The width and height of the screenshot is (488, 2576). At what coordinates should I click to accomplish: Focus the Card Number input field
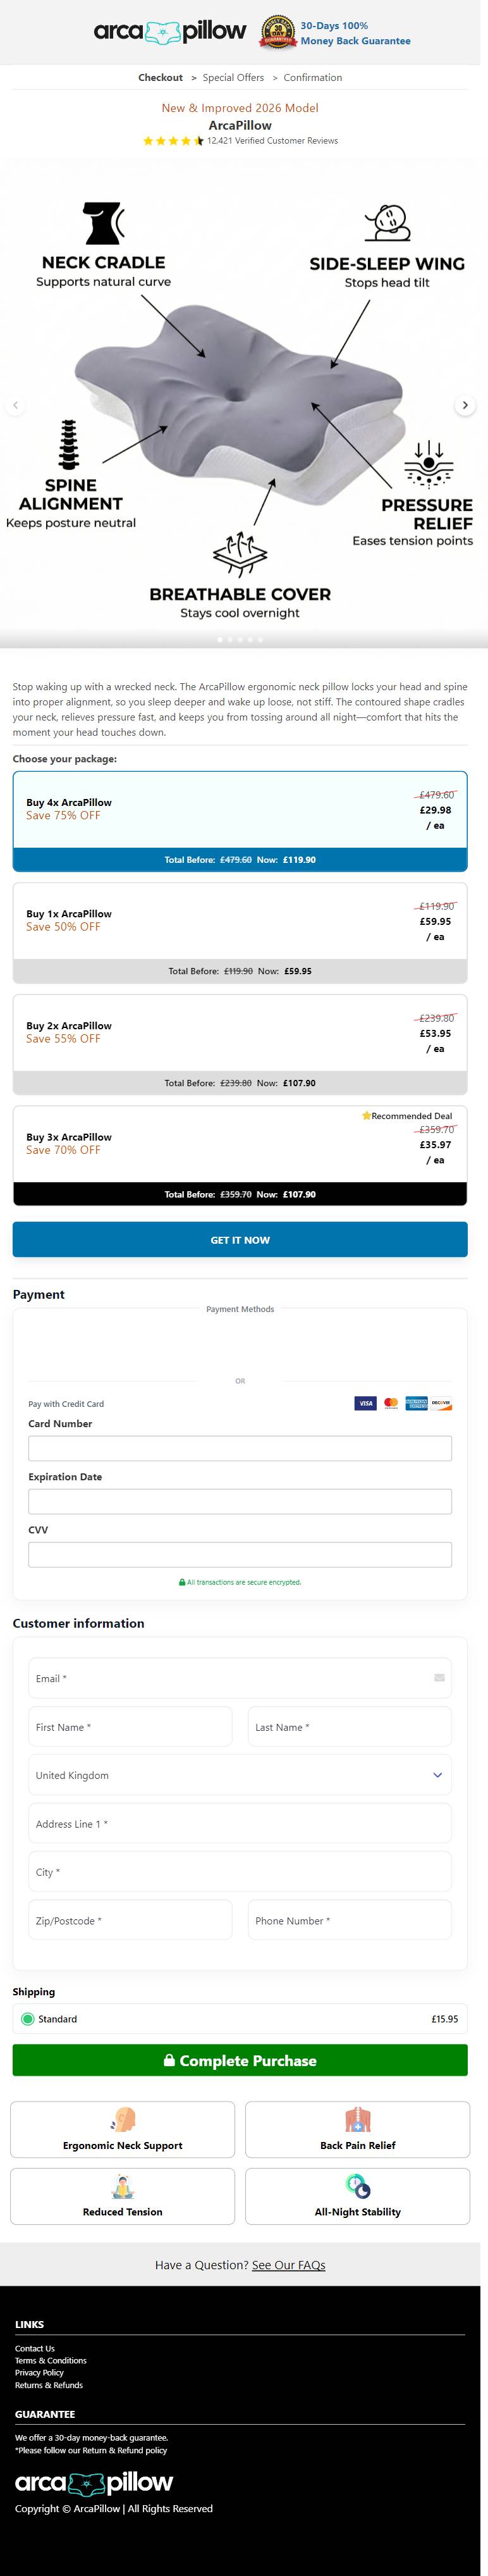(240, 1447)
